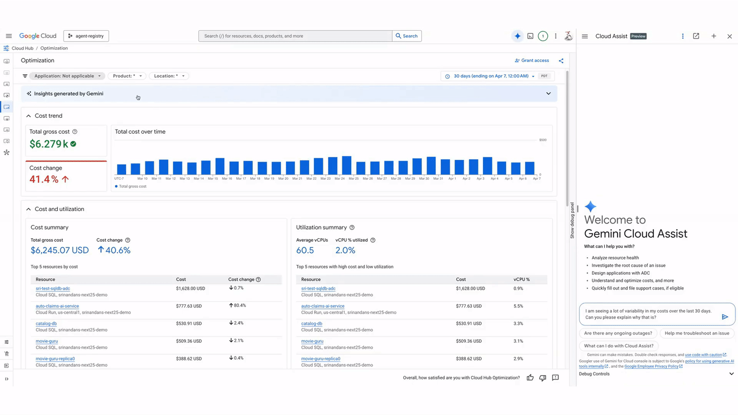Open movie-guru-replica0 in Utilization summary

pos(321,359)
